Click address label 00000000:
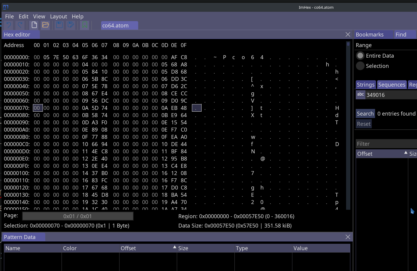The height and width of the screenshot is (271, 417). point(17,57)
